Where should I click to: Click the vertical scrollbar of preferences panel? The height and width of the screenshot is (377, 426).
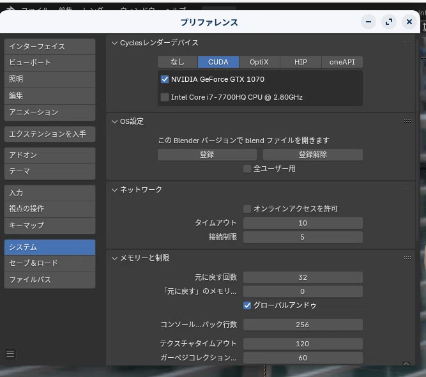(417, 140)
